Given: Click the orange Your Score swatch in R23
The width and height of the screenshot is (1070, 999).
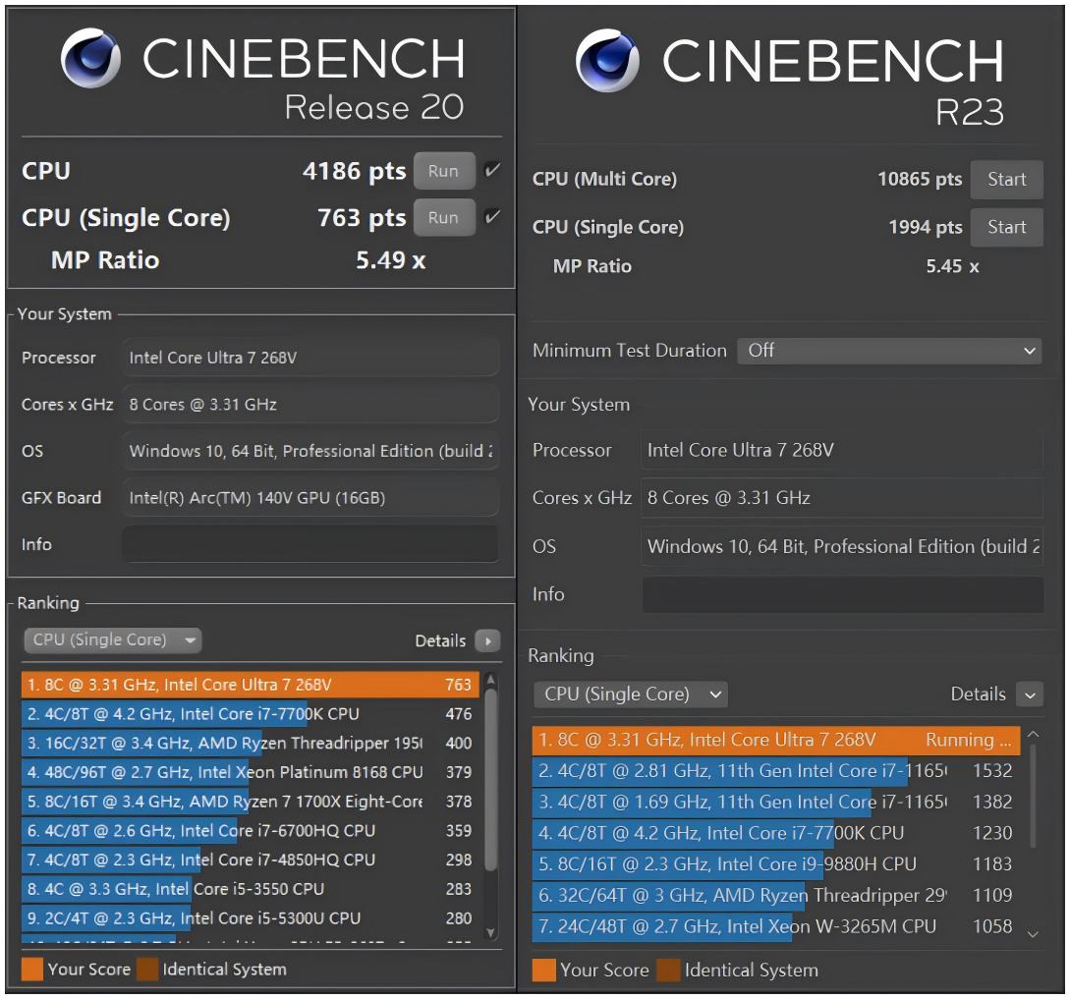Looking at the screenshot, I should pyautogui.click(x=544, y=971).
